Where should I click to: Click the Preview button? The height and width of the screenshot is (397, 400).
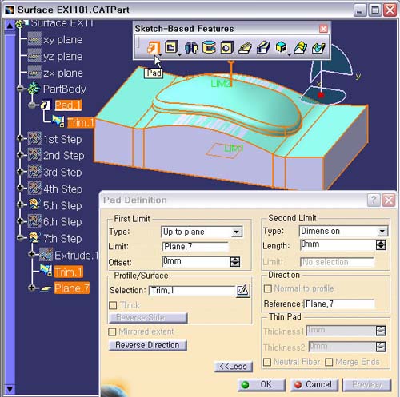[x=367, y=385]
